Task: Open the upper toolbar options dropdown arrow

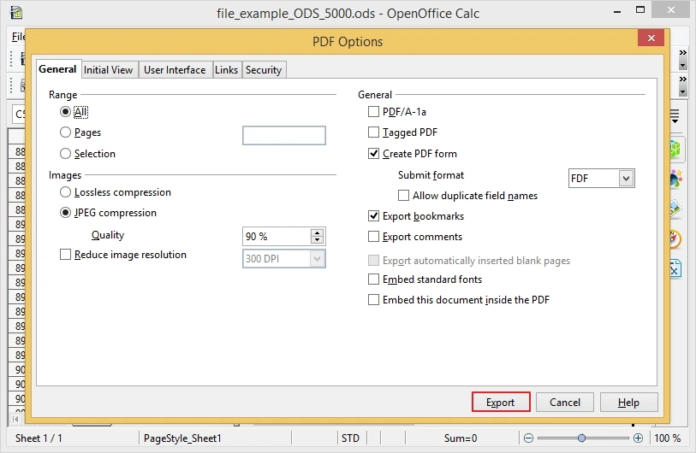Action: pos(682,66)
